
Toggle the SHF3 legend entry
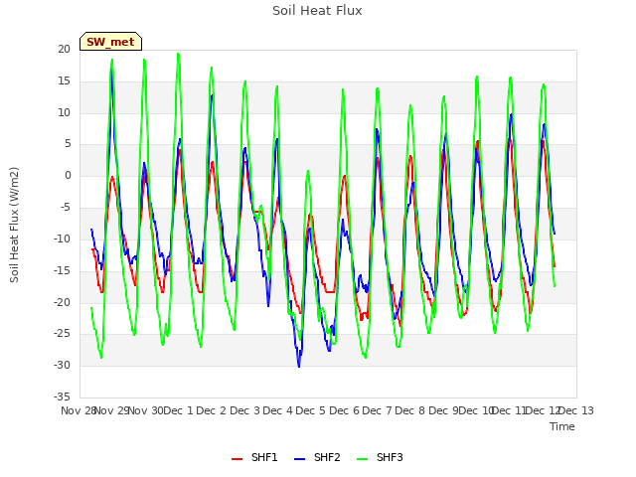click(x=380, y=457)
